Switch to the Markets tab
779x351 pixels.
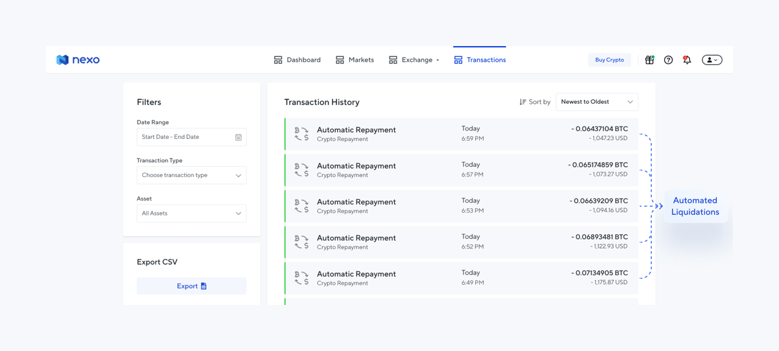(354, 60)
